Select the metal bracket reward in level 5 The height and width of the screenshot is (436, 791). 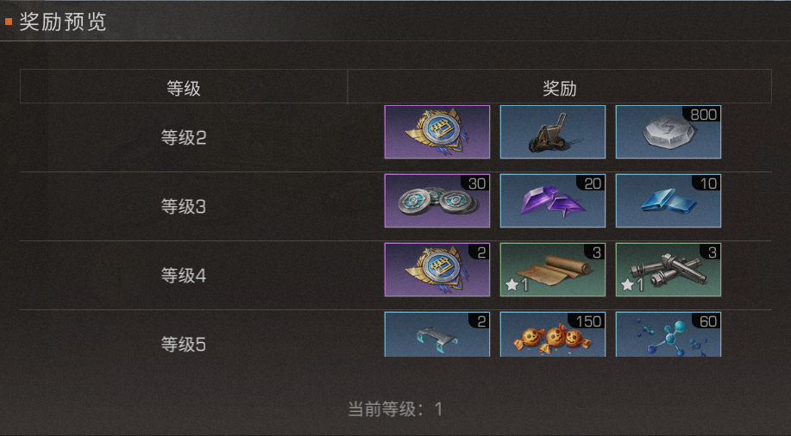tap(436, 334)
